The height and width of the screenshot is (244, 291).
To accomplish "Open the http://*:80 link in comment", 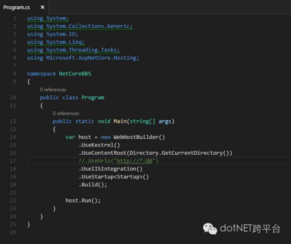I will 135,161.
